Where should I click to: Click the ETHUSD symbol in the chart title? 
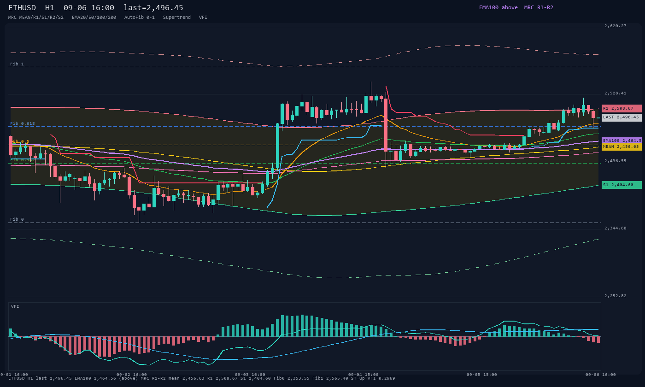coord(22,8)
